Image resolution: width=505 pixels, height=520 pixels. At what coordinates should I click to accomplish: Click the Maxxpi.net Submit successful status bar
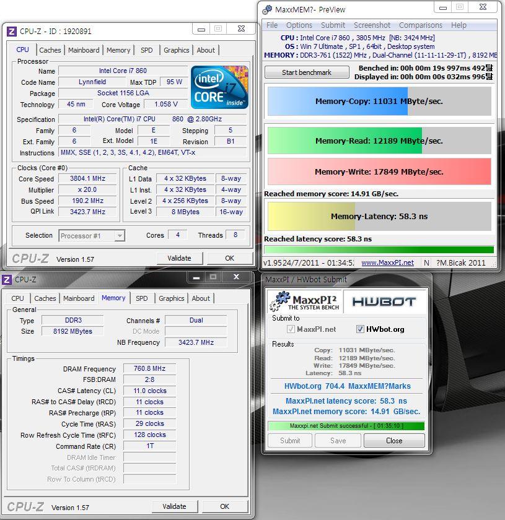(x=346, y=426)
